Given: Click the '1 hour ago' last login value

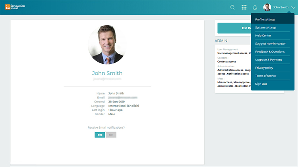Looking at the screenshot, I should click(x=115, y=110).
